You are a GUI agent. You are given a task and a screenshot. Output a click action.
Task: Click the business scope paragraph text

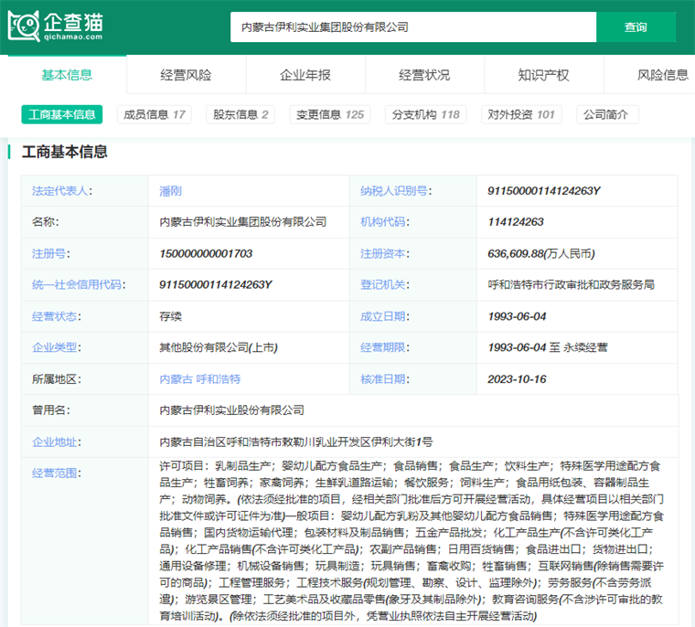coord(412,540)
